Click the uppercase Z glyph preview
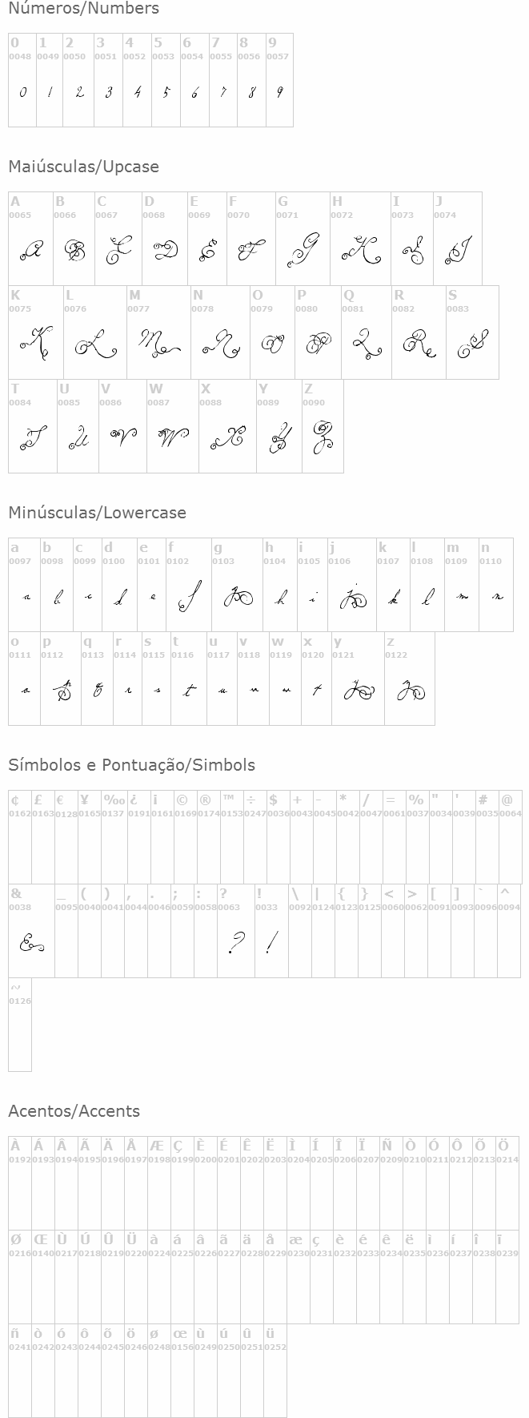 pyautogui.click(x=323, y=437)
